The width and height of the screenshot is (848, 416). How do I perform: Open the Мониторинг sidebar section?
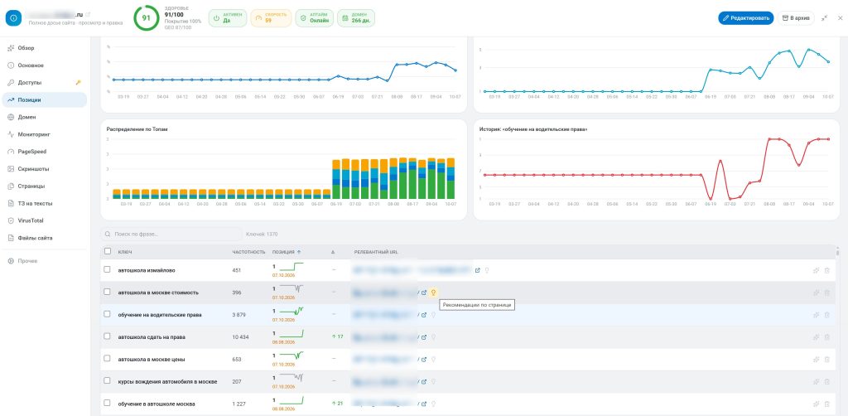tap(45, 134)
